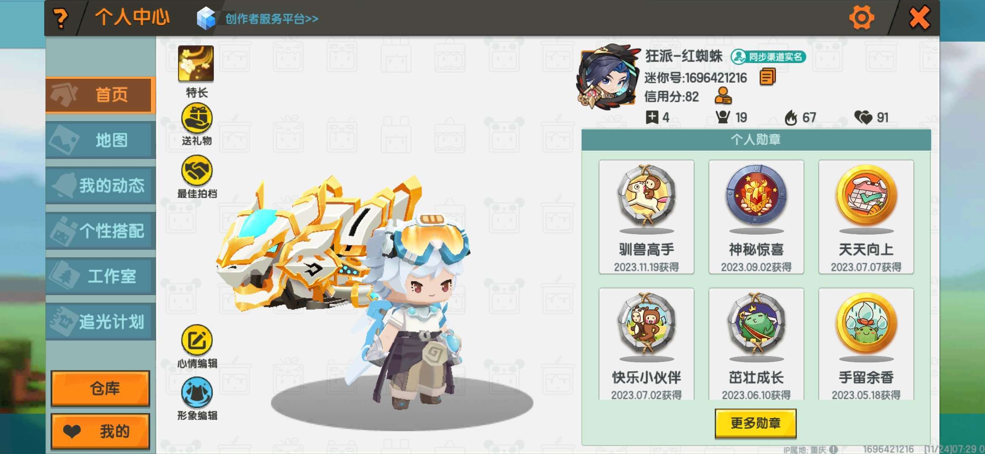Open the 个性搭配 tab
This screenshot has height=454, width=985.
pyautogui.click(x=101, y=231)
